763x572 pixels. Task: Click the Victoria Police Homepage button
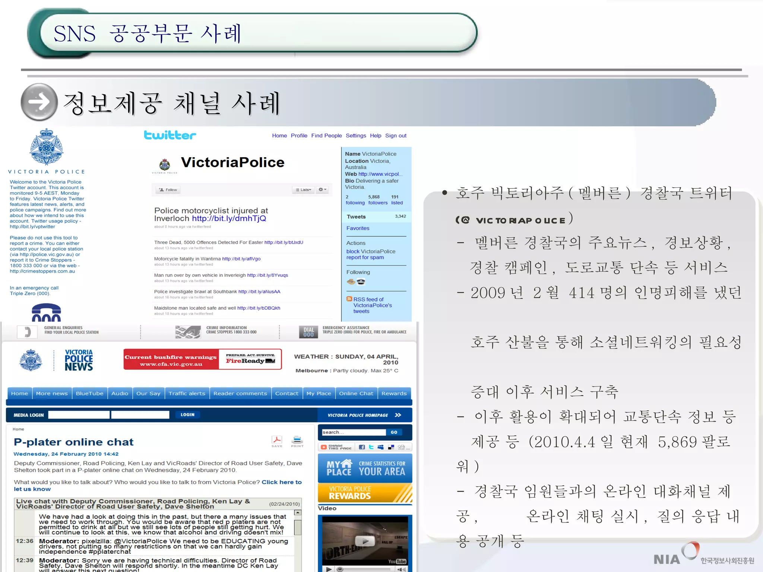(364, 415)
